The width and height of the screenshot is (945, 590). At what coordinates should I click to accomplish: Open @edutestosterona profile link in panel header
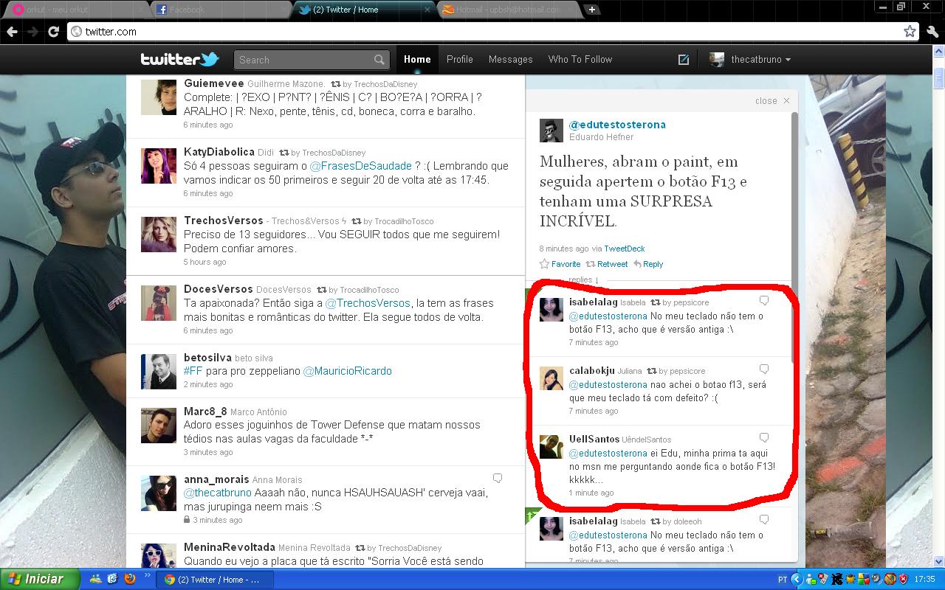pos(617,125)
